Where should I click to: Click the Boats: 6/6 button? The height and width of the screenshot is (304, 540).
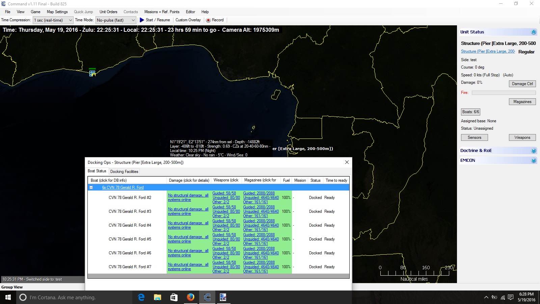[x=470, y=112]
